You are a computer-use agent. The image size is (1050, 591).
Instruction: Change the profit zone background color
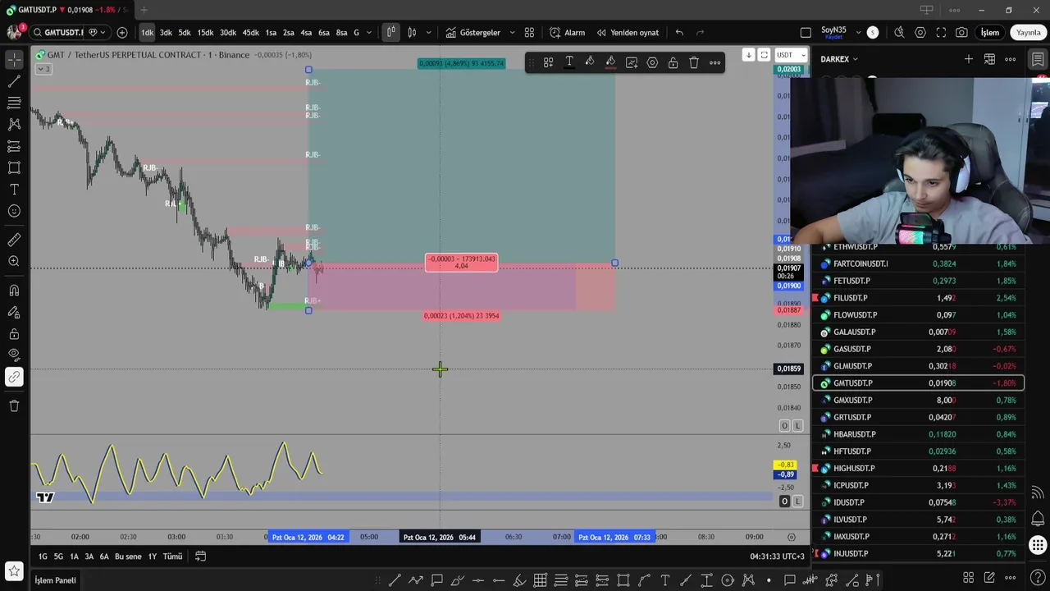[590, 62]
